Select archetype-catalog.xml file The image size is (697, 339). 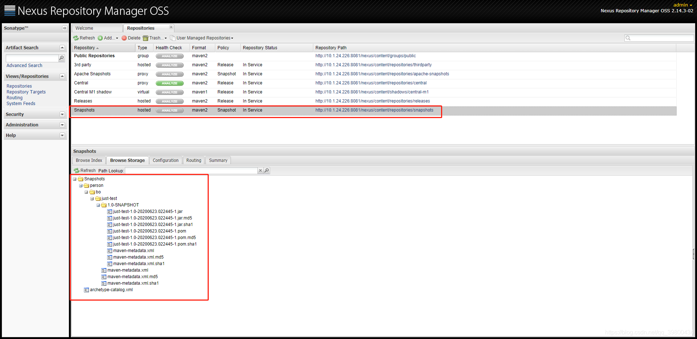point(111,290)
